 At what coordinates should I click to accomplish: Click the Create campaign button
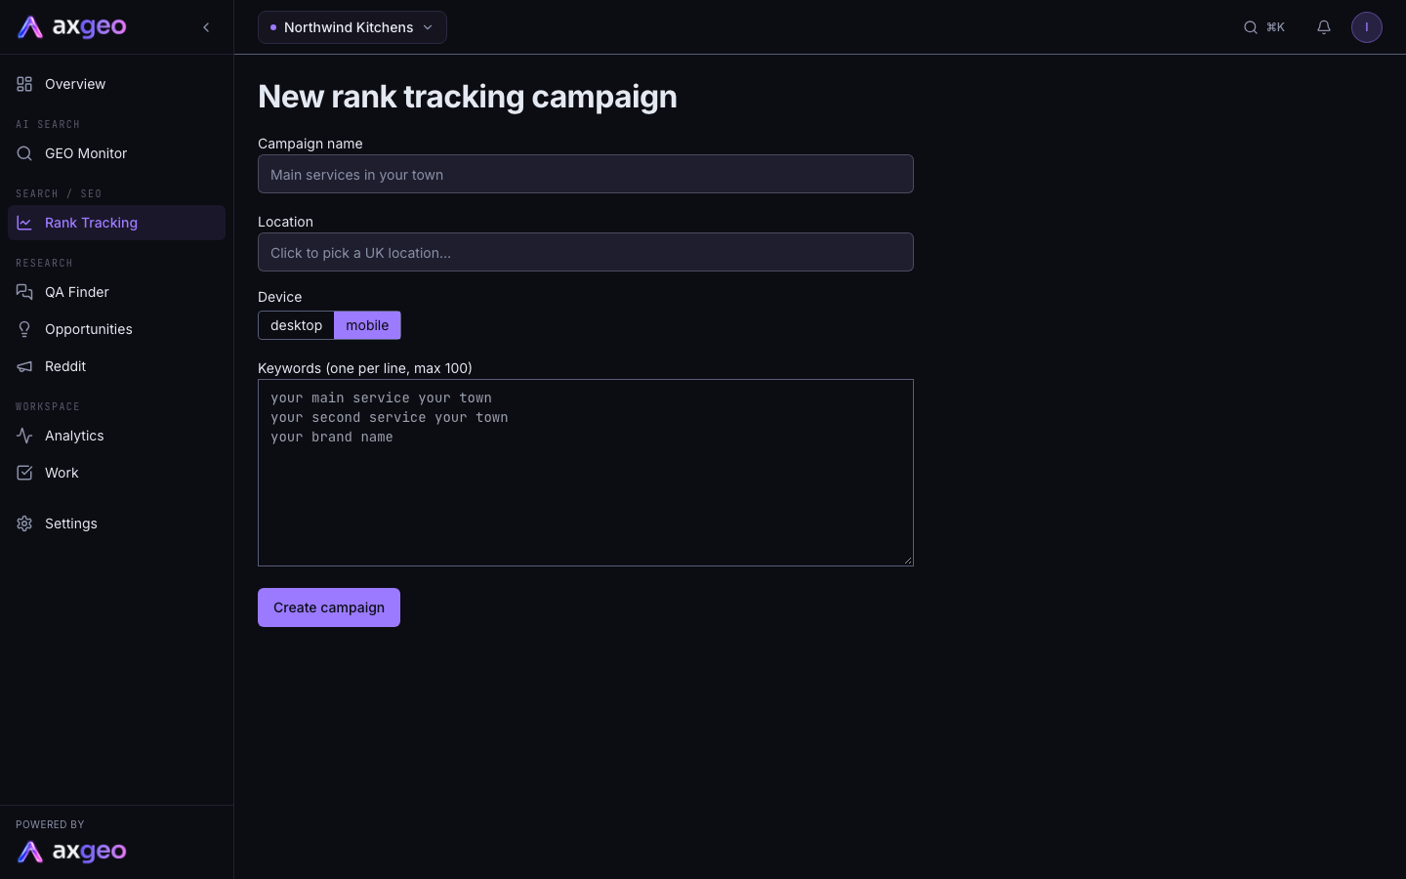pos(329,607)
